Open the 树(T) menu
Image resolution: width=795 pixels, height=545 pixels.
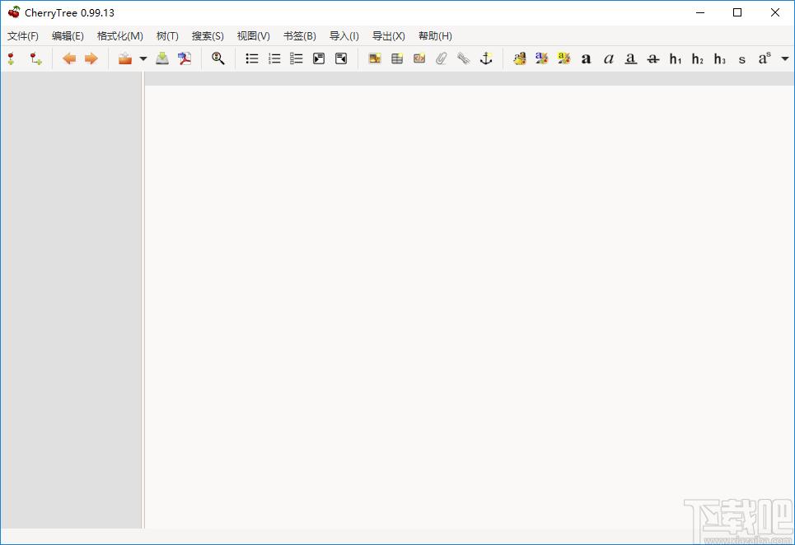(167, 36)
